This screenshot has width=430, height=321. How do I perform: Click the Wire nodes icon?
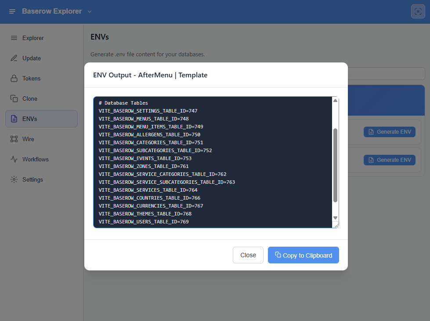(x=14, y=139)
